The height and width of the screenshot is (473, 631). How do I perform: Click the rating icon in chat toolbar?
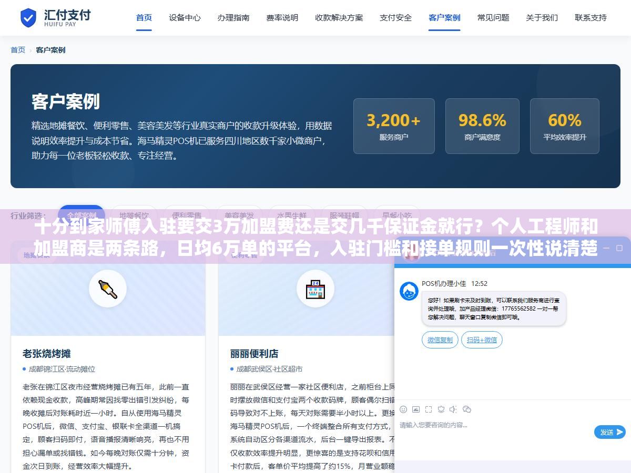(x=441, y=409)
